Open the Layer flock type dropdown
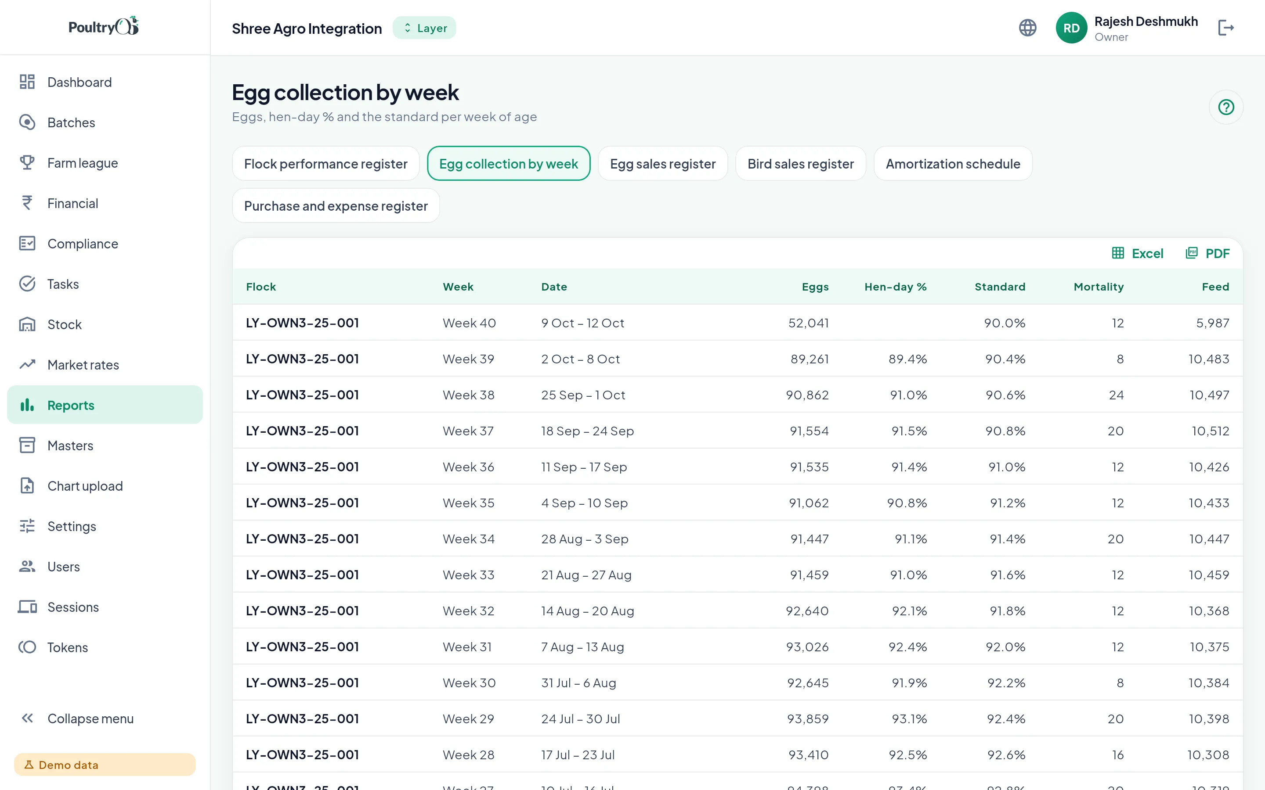The image size is (1265, 790). click(424, 28)
